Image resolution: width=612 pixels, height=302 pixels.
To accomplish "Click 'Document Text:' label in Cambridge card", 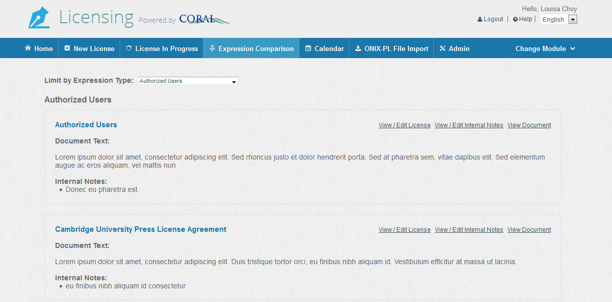I will pyautogui.click(x=82, y=245).
